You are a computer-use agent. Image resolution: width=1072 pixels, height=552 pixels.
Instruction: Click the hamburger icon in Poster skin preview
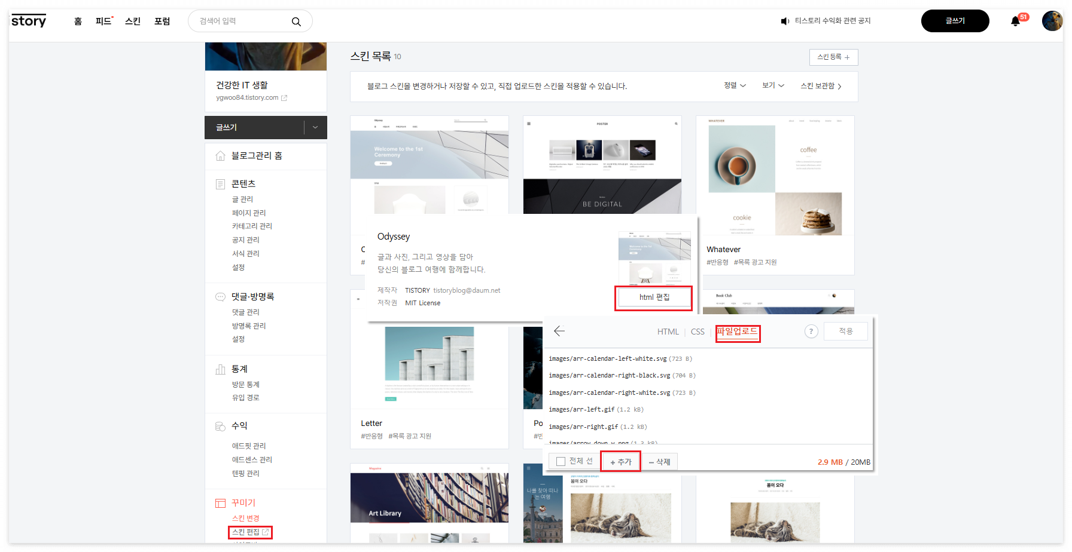pos(529,124)
